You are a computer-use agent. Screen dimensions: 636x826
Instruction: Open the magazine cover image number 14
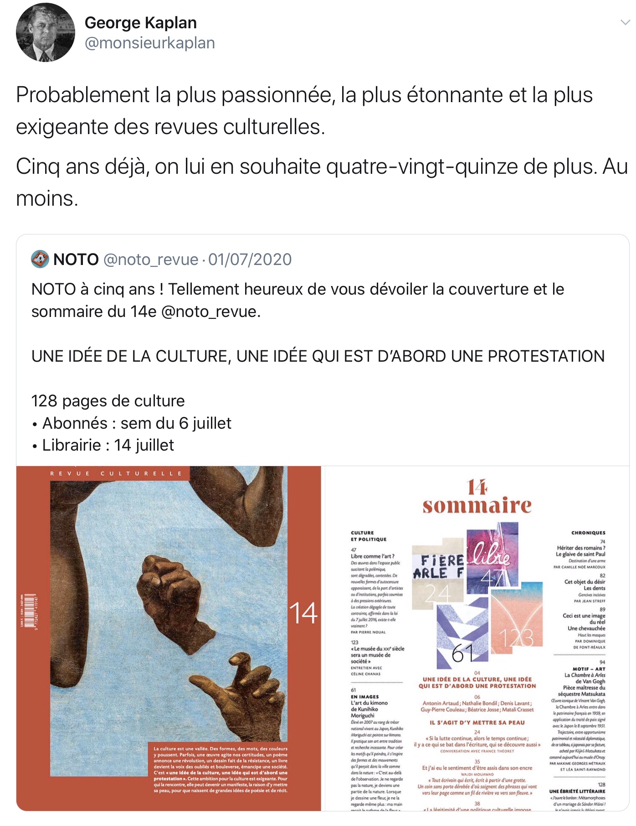click(169, 638)
